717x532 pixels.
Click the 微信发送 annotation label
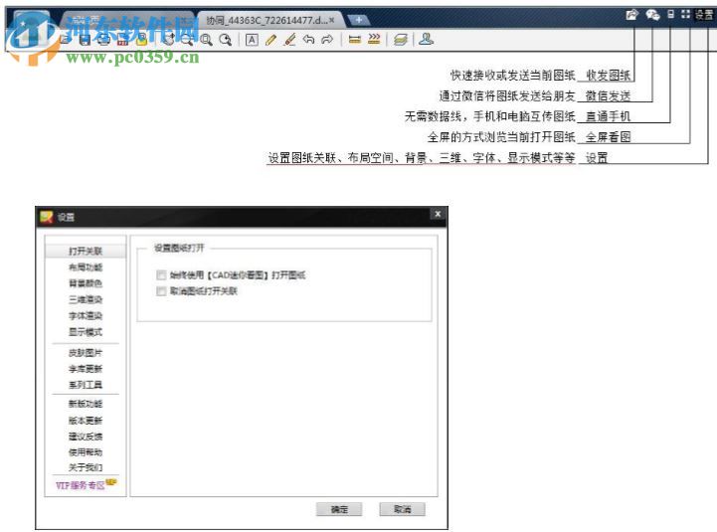(x=609, y=96)
